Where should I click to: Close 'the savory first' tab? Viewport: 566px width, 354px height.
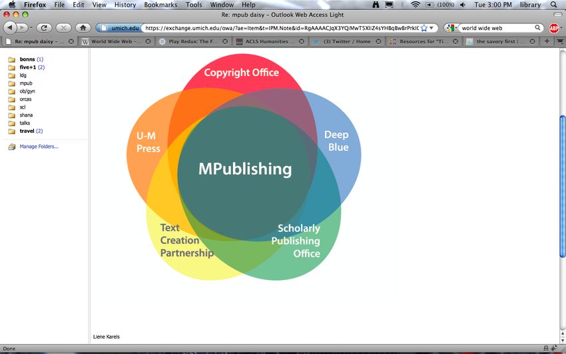tap(533, 41)
